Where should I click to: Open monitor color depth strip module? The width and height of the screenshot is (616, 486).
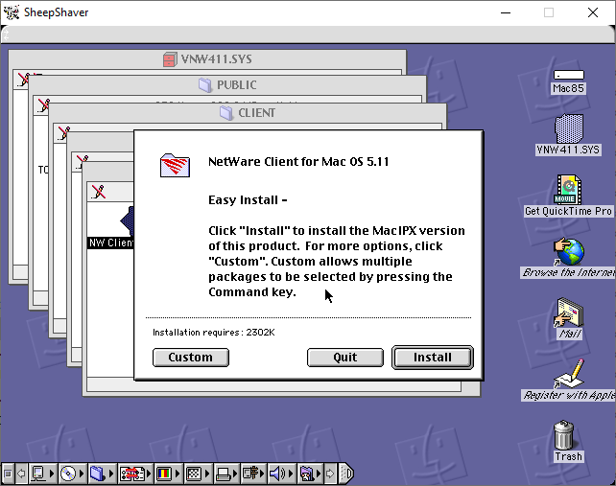pos(168,474)
